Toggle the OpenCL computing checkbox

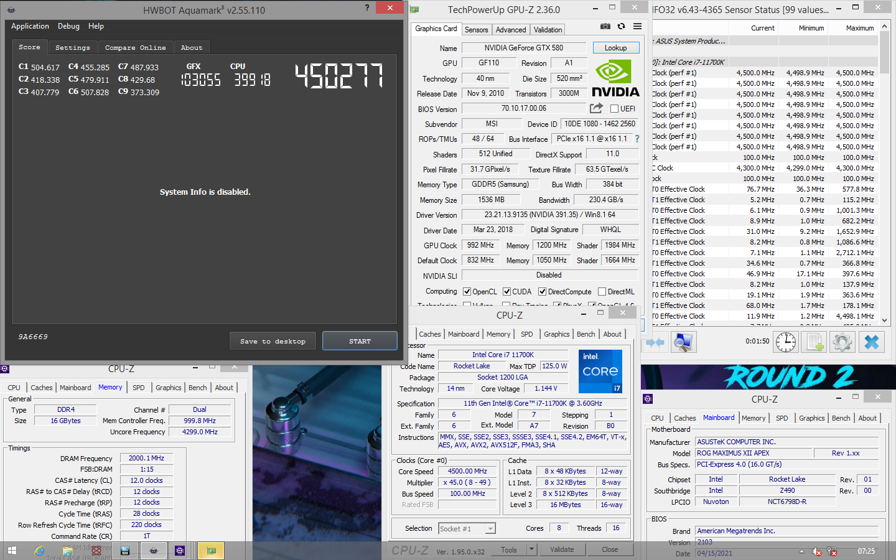(x=467, y=291)
